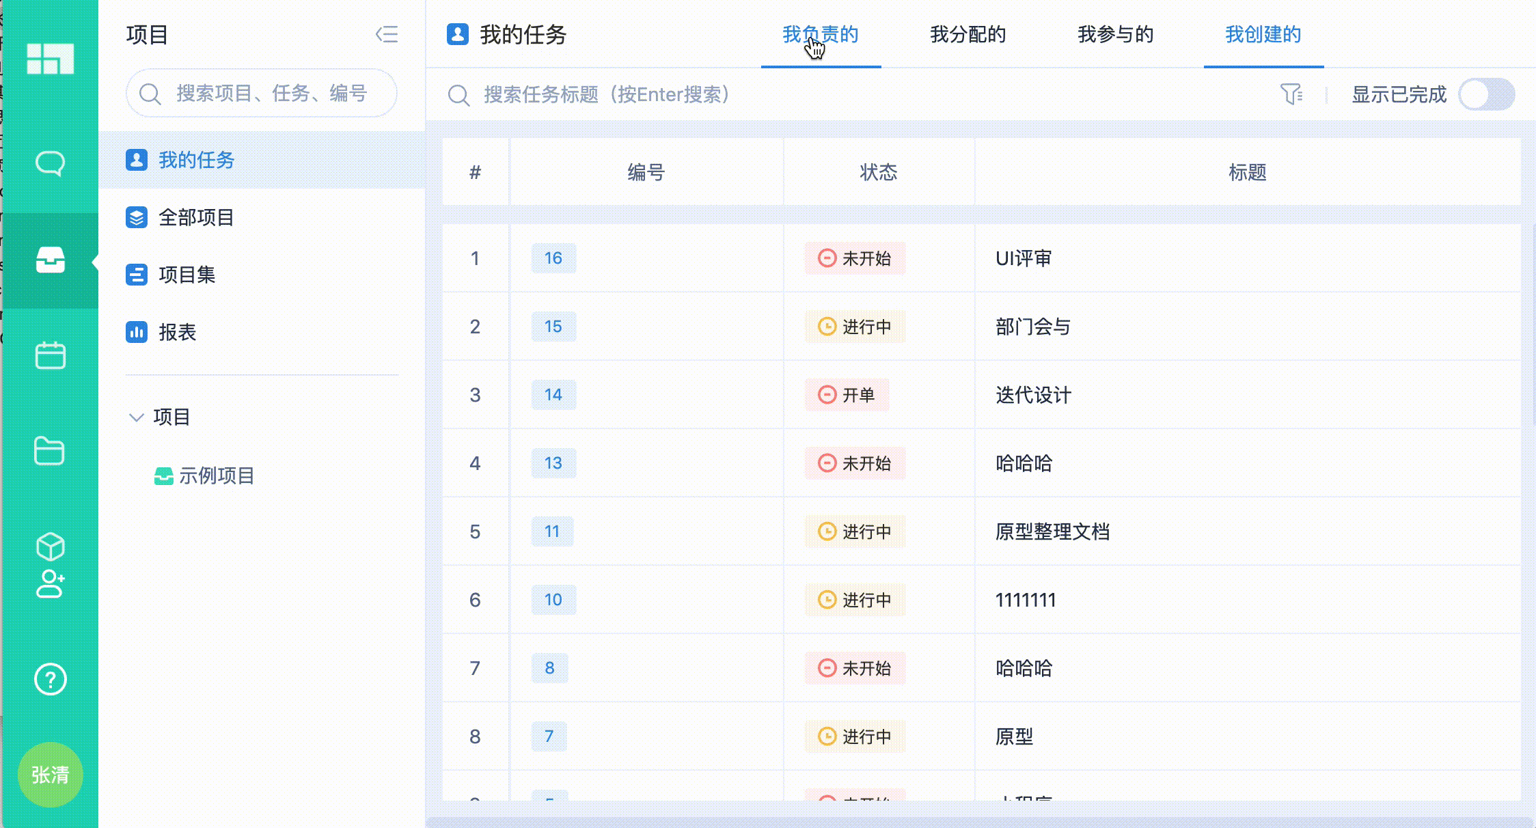Viewport: 1536px width, 828px height.
Task: Open 全部项目 in the project menu
Action: click(196, 217)
